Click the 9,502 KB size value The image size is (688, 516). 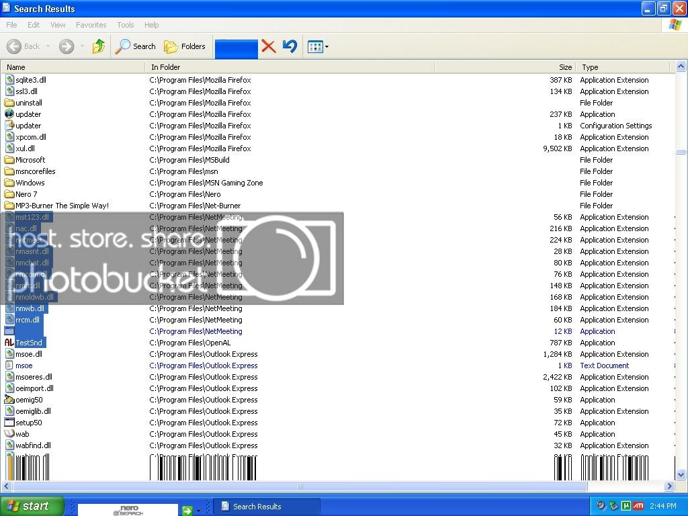557,148
